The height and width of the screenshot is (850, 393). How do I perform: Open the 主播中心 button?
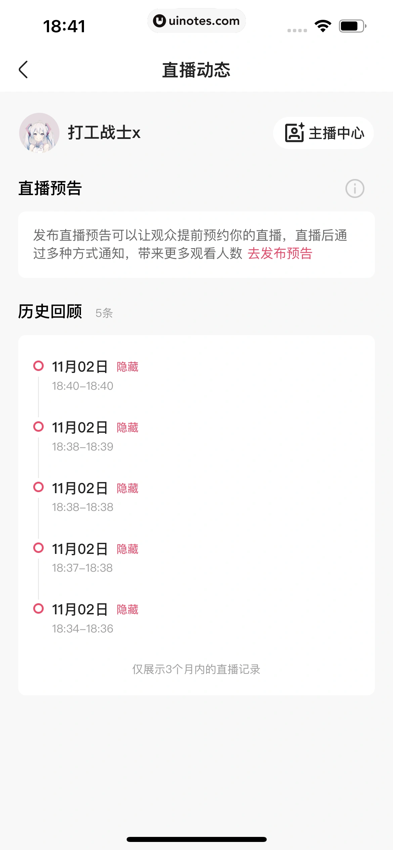(323, 133)
